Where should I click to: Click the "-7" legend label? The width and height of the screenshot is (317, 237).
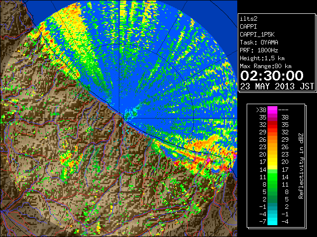pos(263,221)
